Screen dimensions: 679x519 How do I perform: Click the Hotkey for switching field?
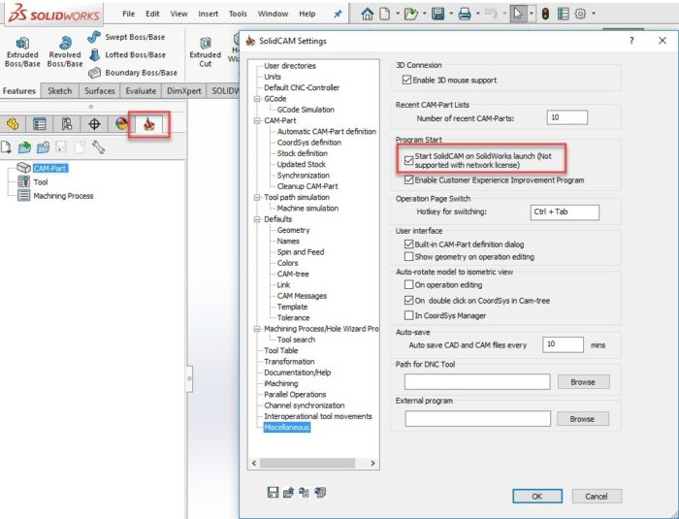pyautogui.click(x=565, y=211)
